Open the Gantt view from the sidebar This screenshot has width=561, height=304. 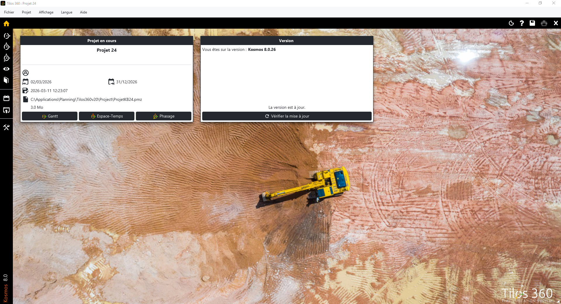7,36
